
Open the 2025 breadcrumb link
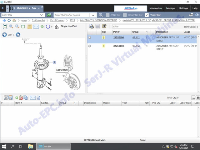pyautogui.click(x=72, y=20)
